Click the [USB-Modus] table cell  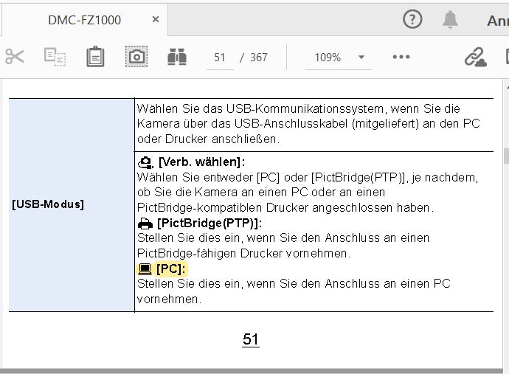72,205
